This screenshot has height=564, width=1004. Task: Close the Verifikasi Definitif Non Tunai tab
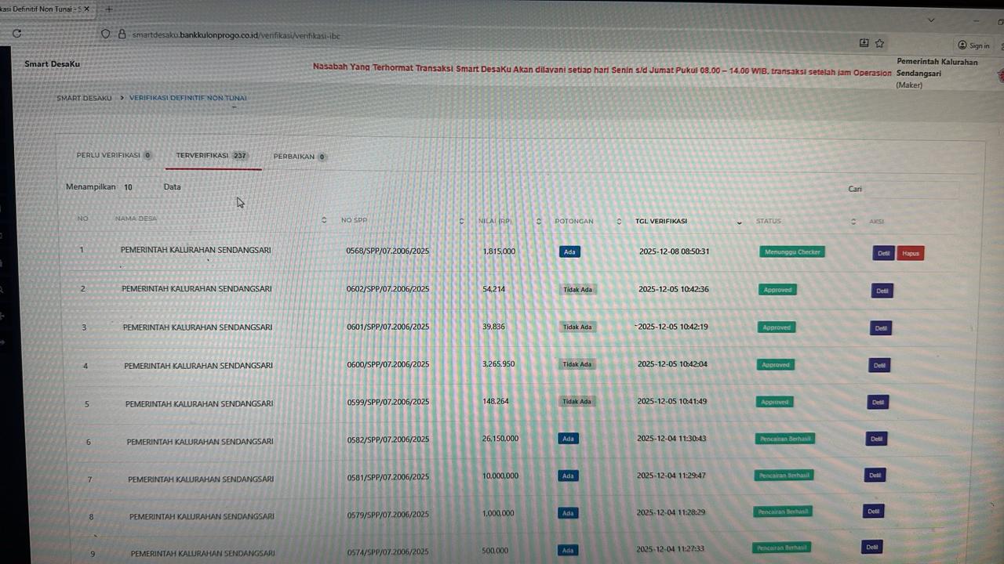[x=86, y=9]
